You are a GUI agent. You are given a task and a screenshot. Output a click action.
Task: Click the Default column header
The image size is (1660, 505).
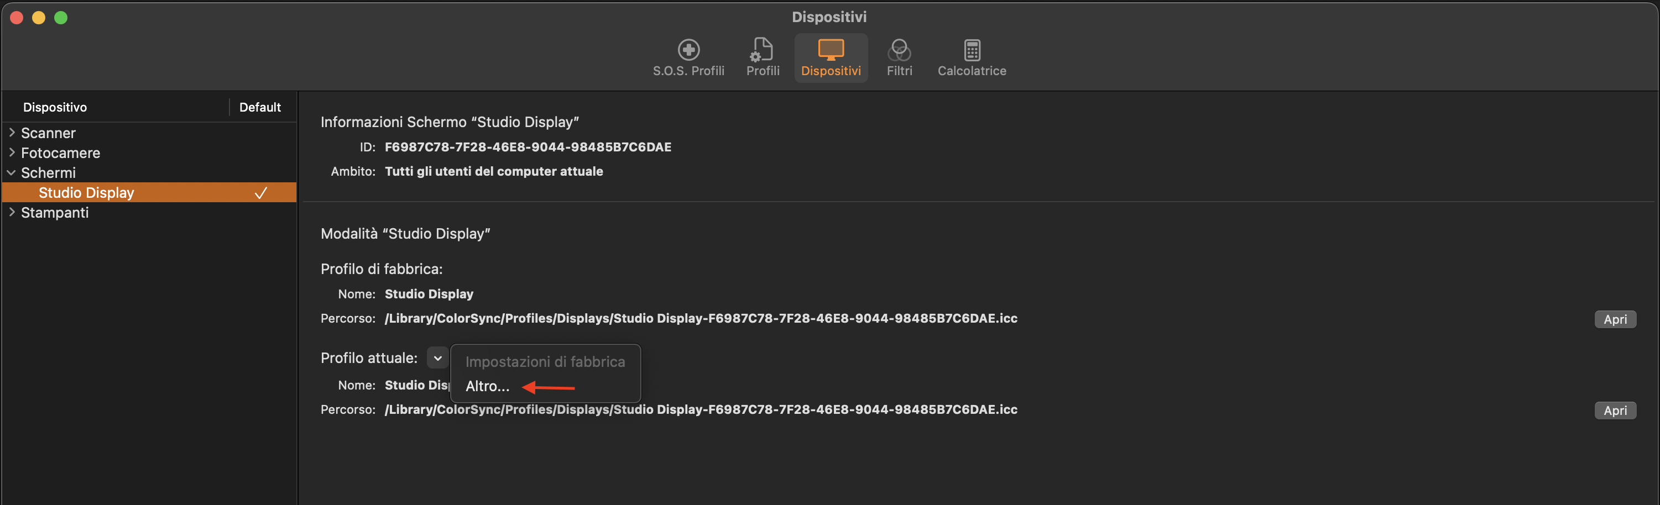click(x=260, y=108)
